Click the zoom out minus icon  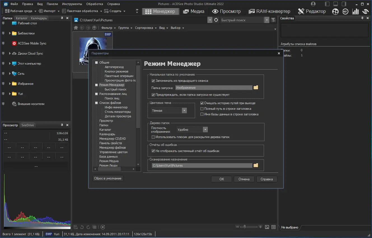coord(237,227)
